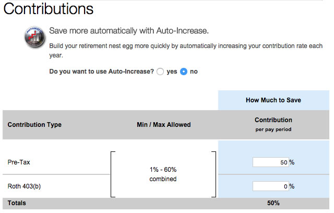The width and height of the screenshot is (334, 213).
Task: Click the "How Much to Save" header
Action: point(273,100)
